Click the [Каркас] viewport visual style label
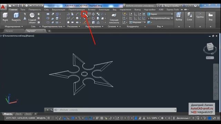The height and width of the screenshot is (124, 221). tap(30, 36)
